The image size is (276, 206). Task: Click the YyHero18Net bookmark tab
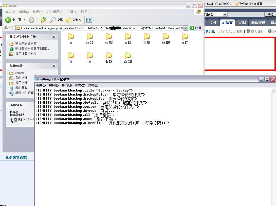249,4
